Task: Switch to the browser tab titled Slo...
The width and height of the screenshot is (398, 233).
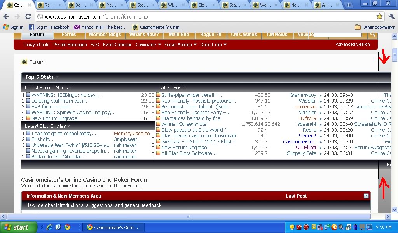Action: click(x=203, y=5)
